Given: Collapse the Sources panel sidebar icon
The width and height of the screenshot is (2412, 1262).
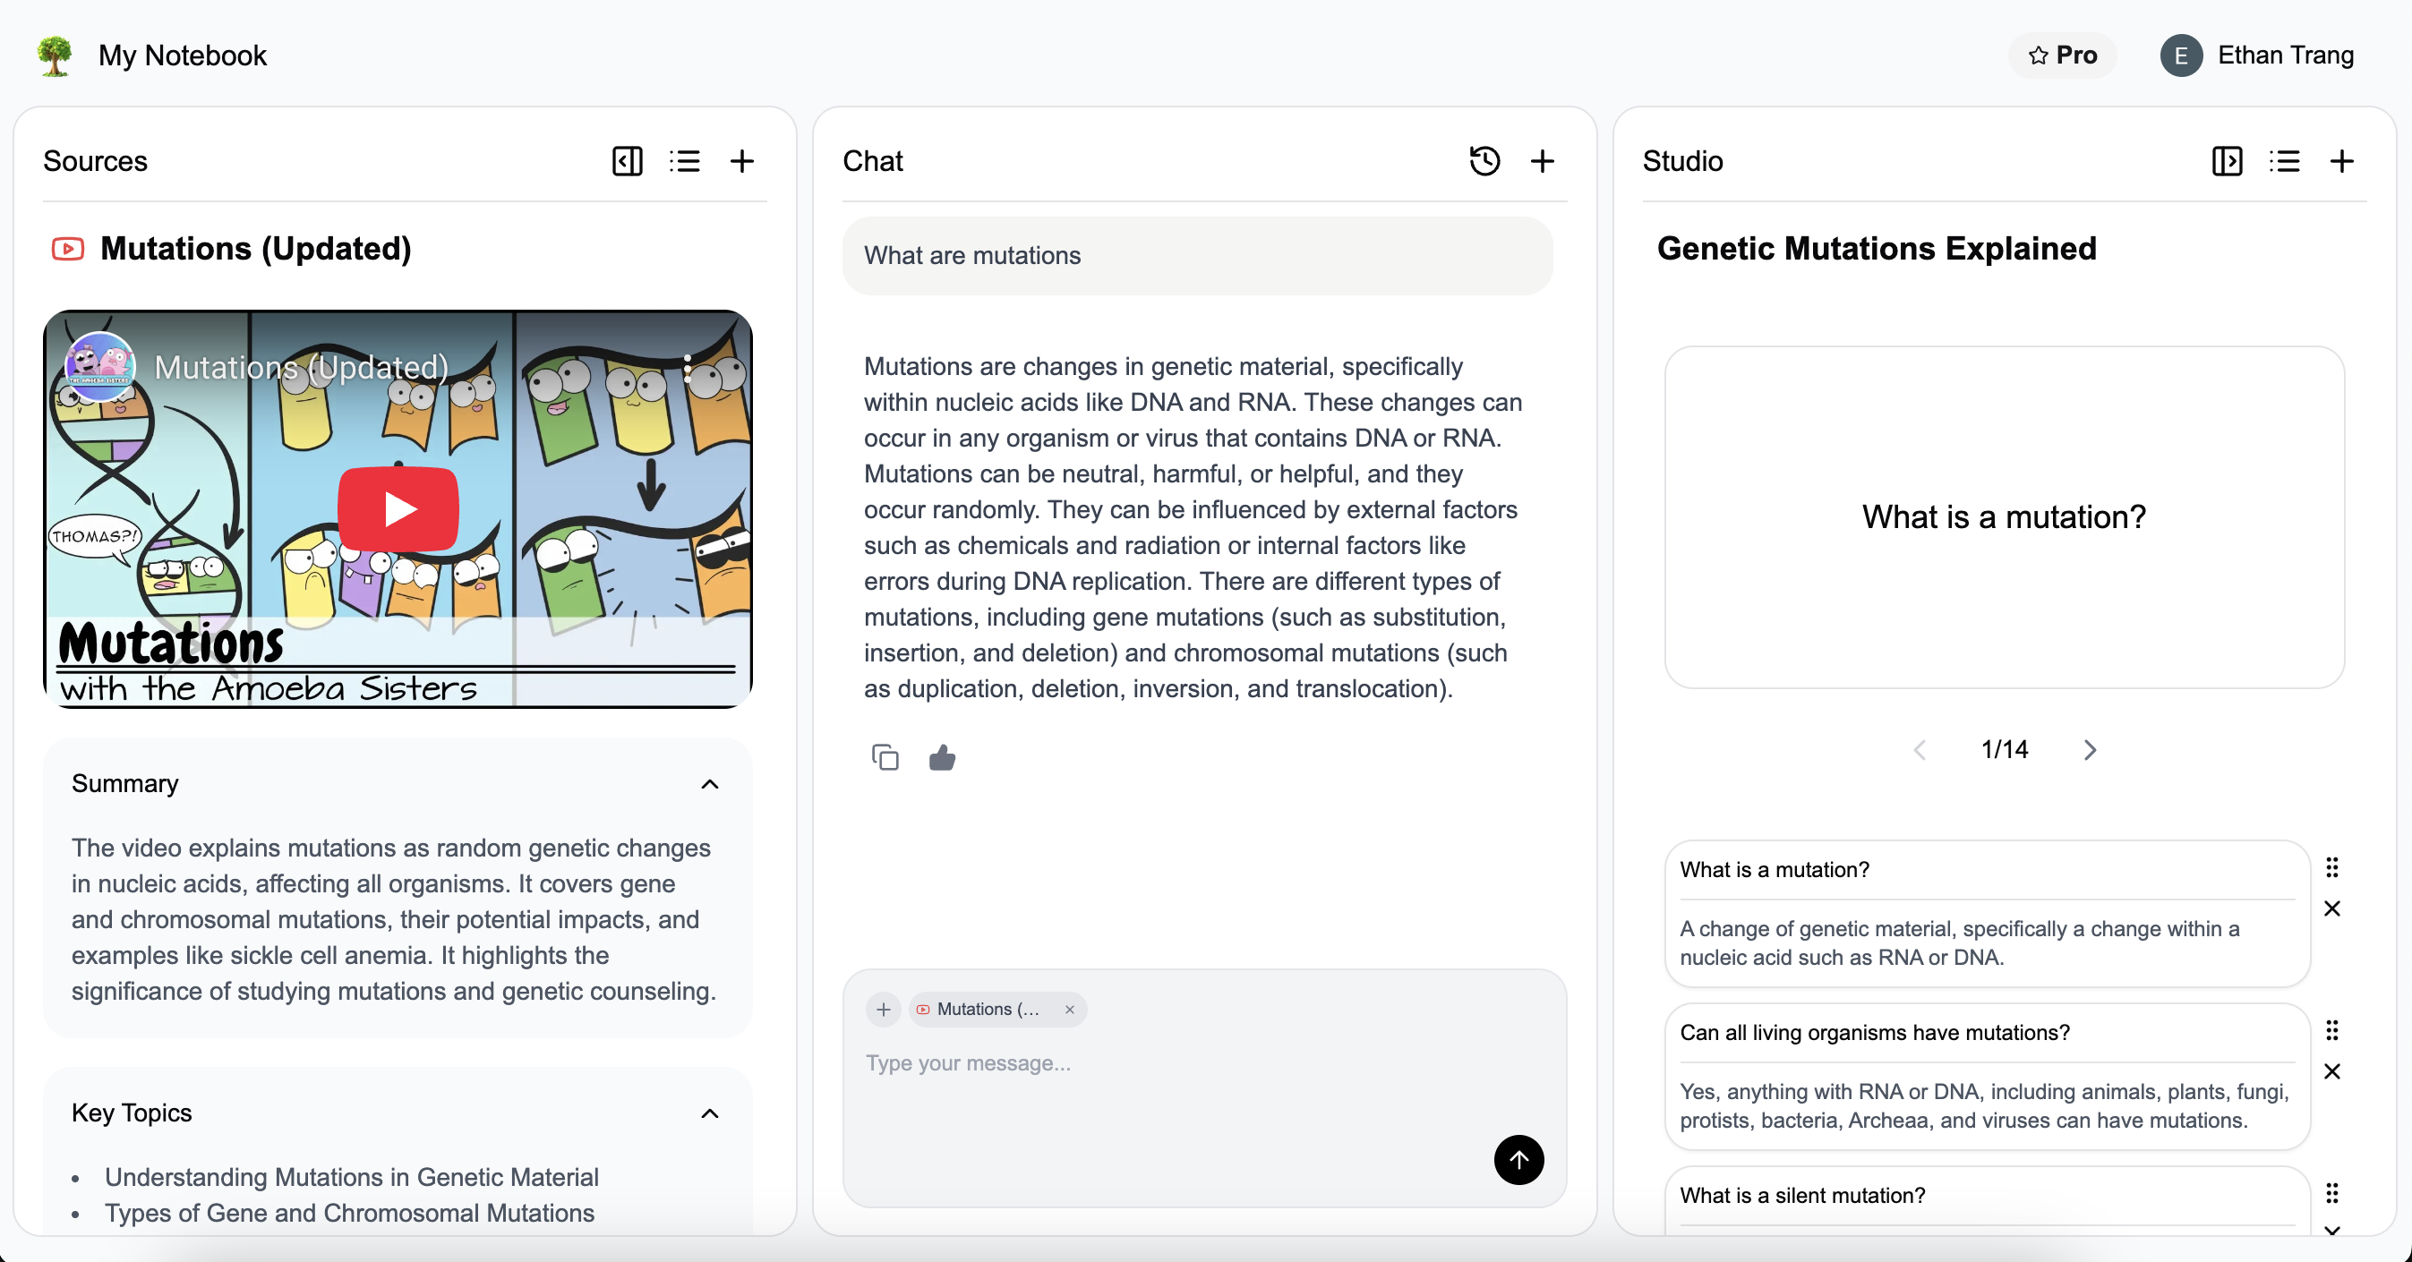Looking at the screenshot, I should (x=627, y=161).
